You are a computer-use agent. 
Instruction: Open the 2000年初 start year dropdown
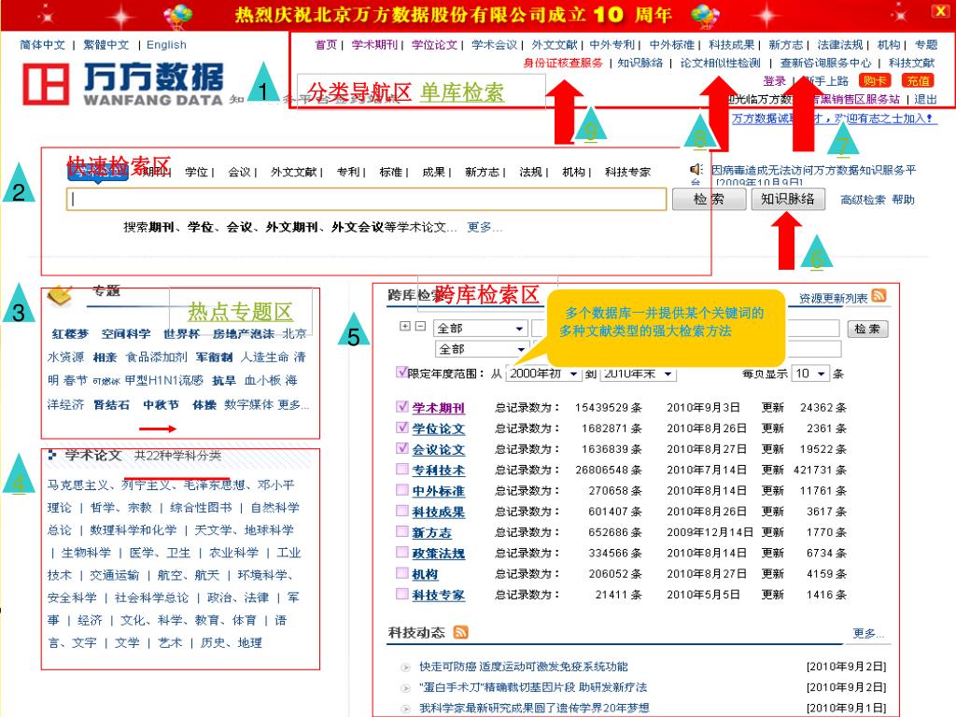pos(543,373)
